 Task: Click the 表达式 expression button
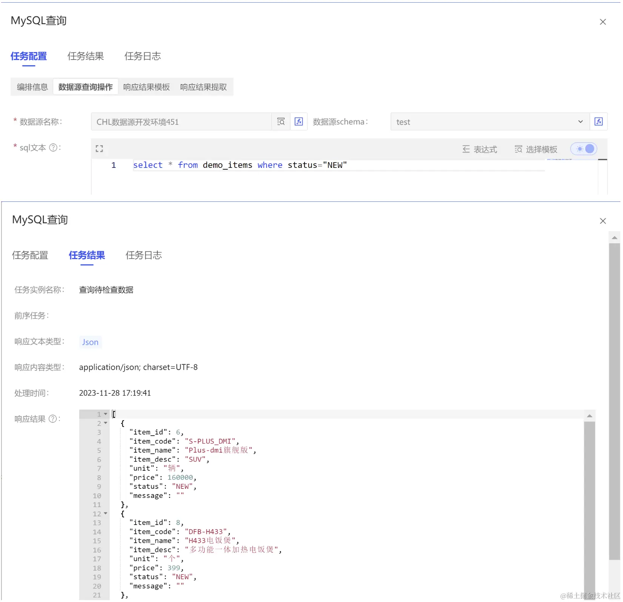point(480,149)
